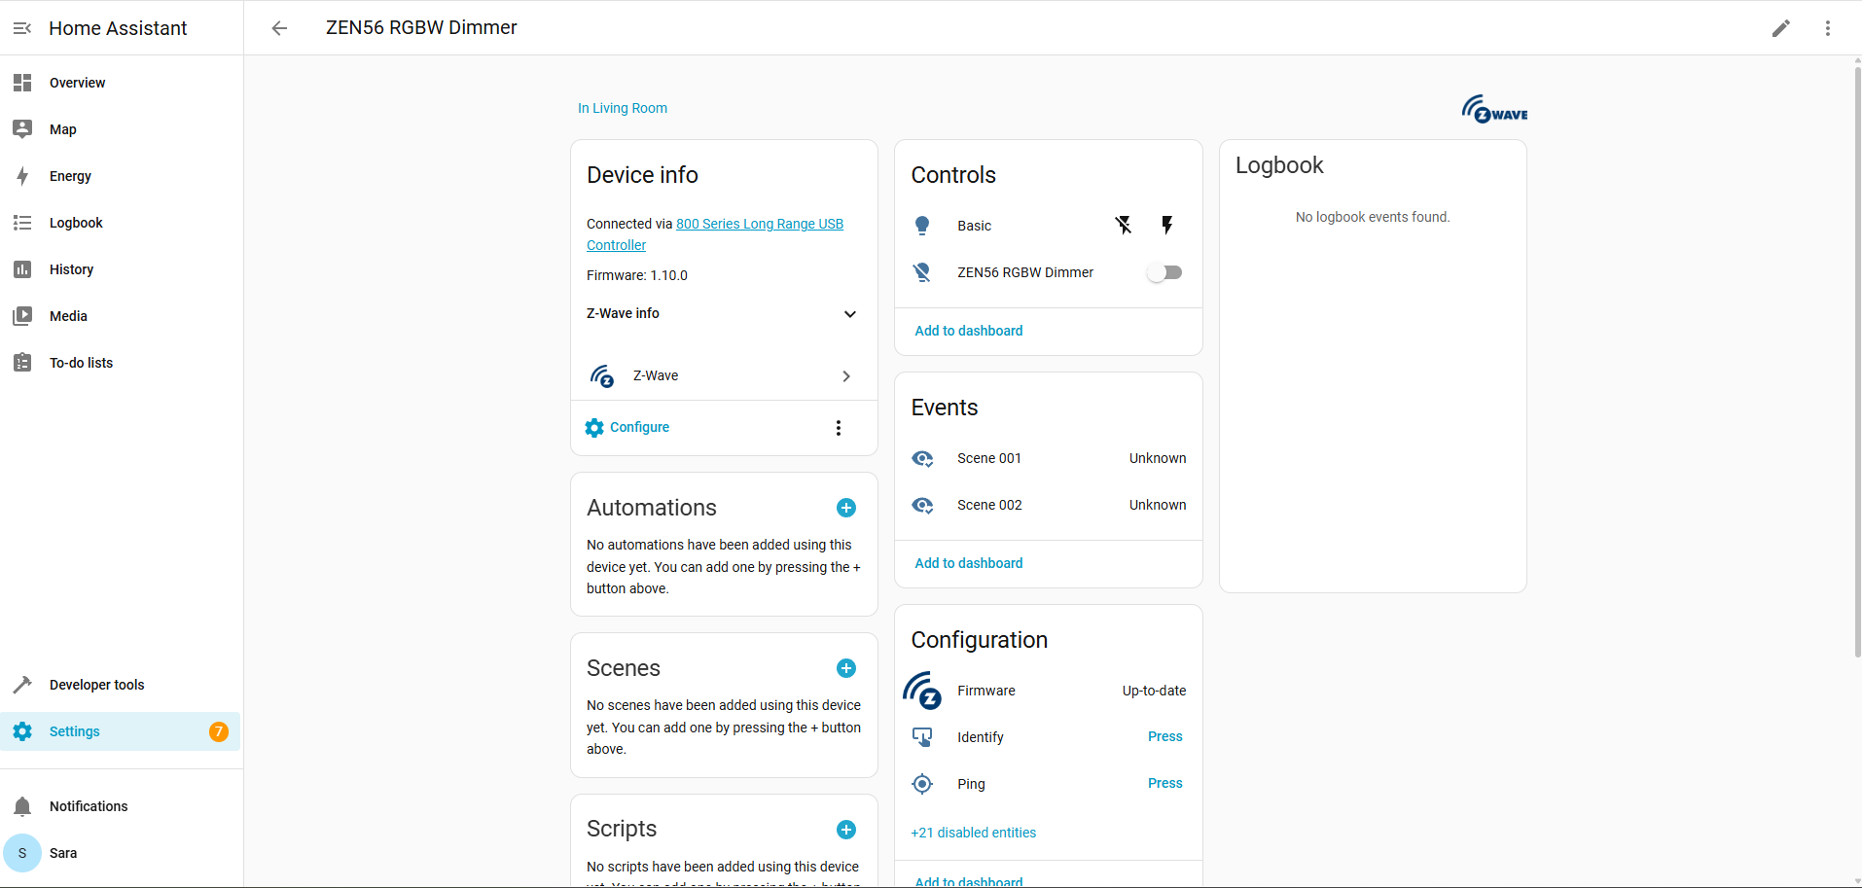This screenshot has width=1862, height=888.
Task: Show the +21 disabled entities
Action: pyautogui.click(x=973, y=833)
